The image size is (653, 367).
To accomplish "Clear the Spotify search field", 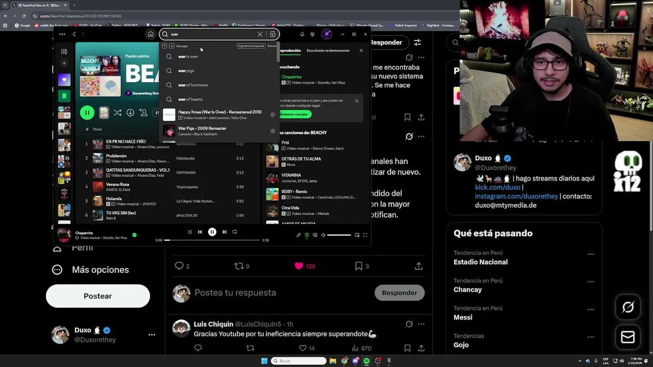I will [260, 34].
